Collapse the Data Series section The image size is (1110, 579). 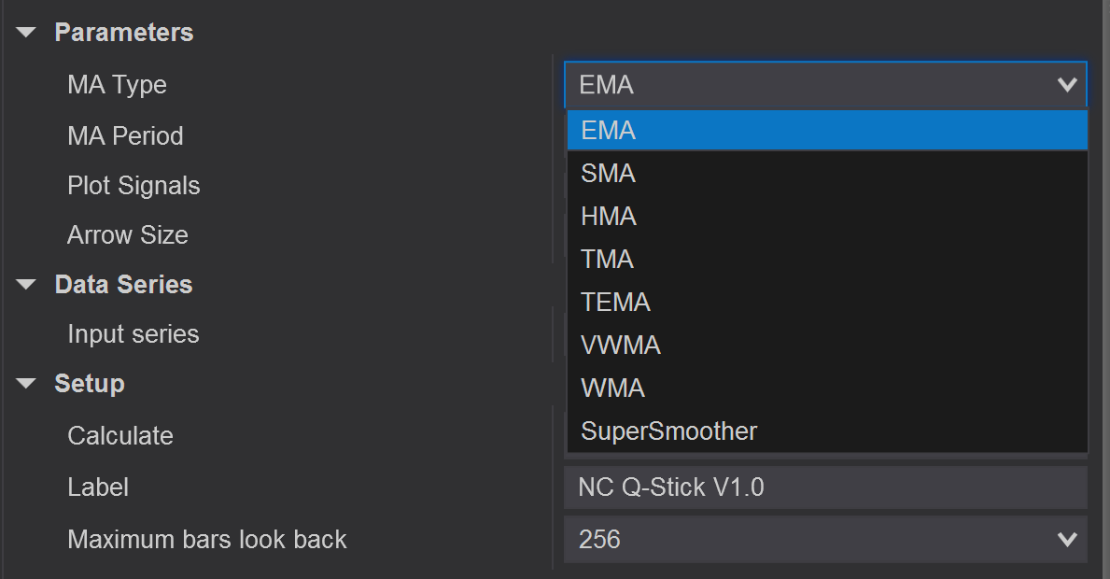[x=24, y=284]
